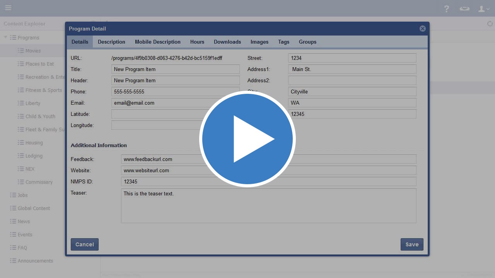Select the Announcements tree item
Screen dimensions: 495x278
coord(35,261)
